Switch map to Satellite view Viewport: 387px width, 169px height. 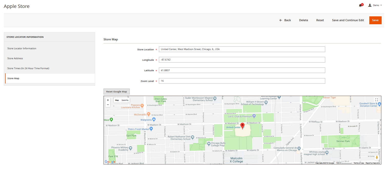point(125,100)
